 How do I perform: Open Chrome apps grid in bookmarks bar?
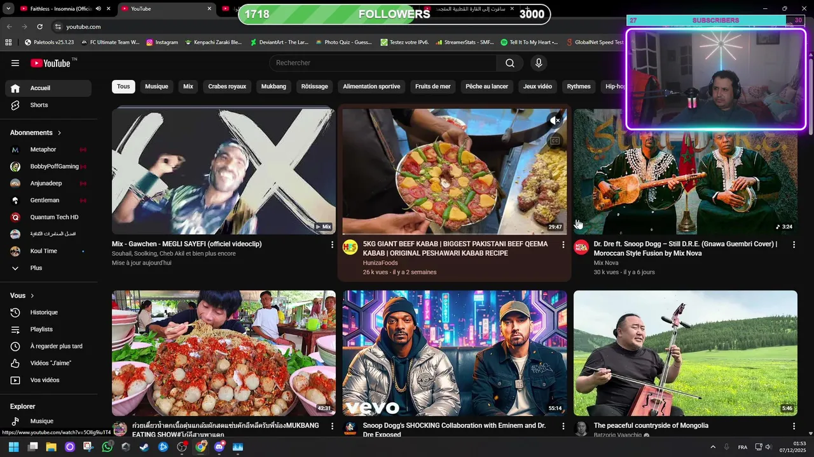tap(8, 43)
